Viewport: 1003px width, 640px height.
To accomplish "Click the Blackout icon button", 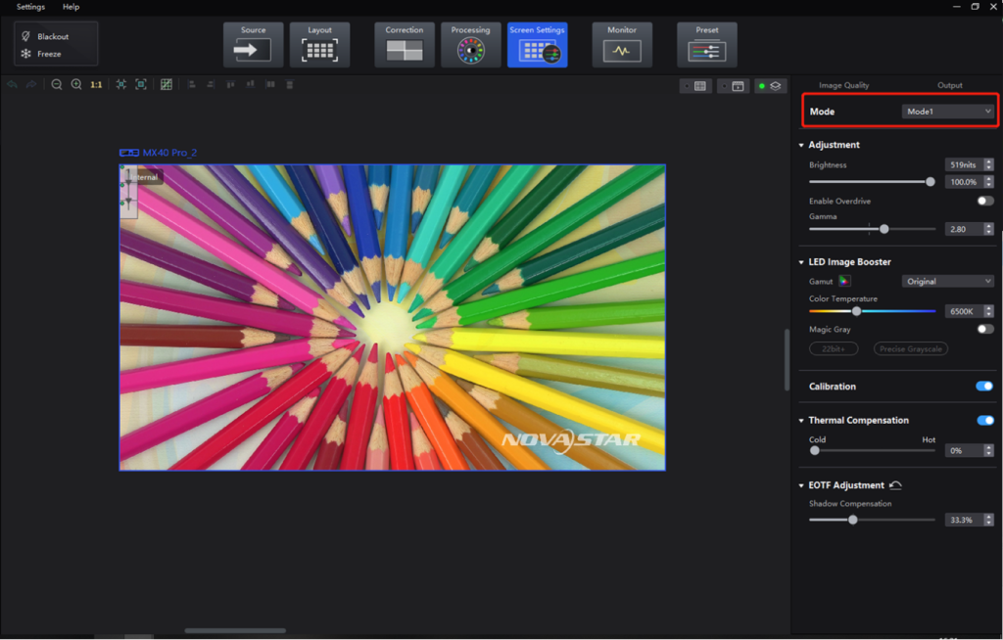I will click(26, 36).
